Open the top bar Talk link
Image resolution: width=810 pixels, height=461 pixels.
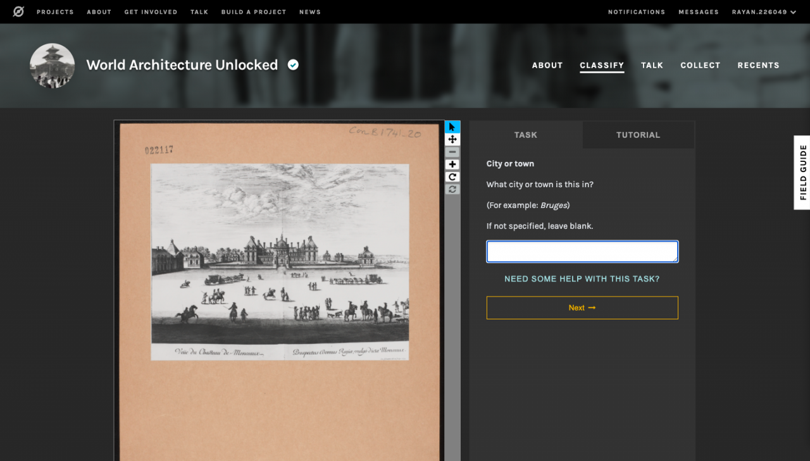pos(199,12)
